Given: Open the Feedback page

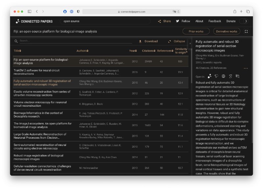Looking at the screenshot, I should click(215, 21).
